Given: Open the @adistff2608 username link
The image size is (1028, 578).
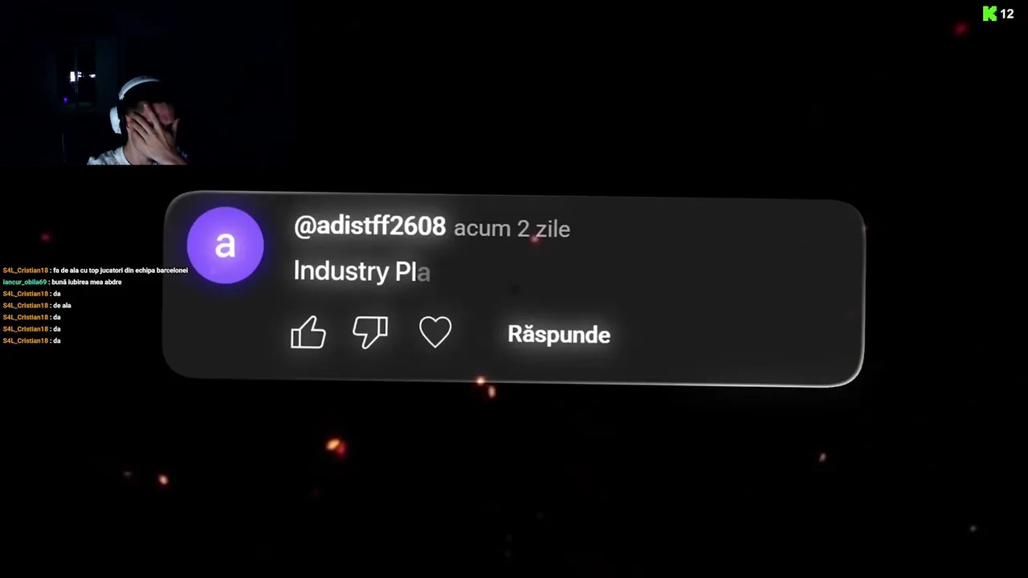Looking at the screenshot, I should [x=369, y=226].
